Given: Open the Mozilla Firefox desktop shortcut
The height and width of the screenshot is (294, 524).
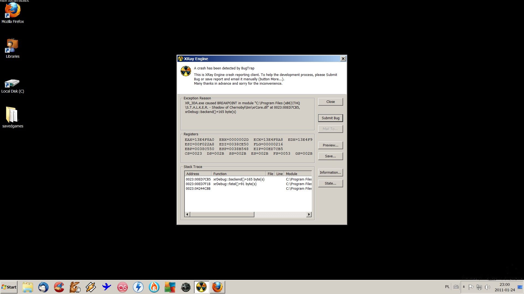Looking at the screenshot, I should [13, 13].
